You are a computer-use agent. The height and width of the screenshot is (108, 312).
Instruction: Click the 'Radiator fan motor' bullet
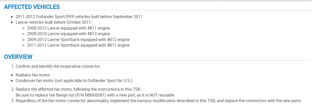[x=33, y=75]
